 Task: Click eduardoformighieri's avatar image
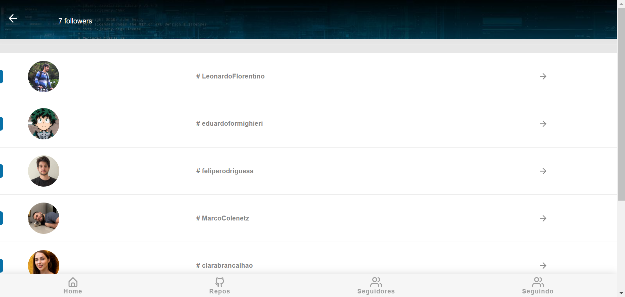(43, 123)
